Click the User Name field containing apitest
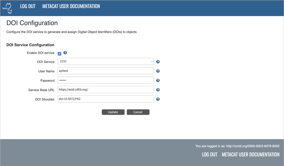This screenshot has height=166, width=284. pos(106,71)
